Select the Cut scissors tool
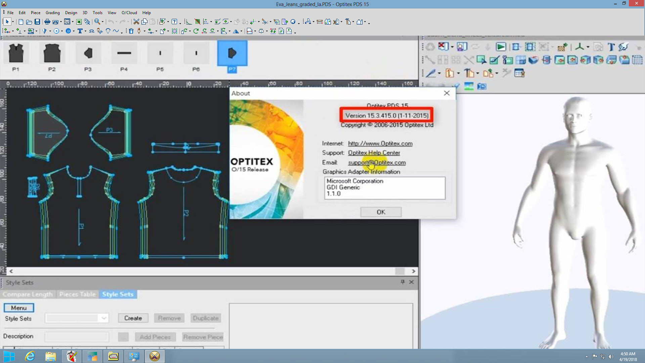The image size is (645, 363). coord(136,22)
